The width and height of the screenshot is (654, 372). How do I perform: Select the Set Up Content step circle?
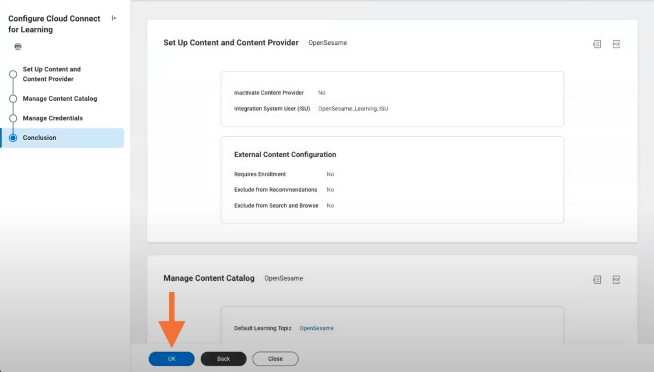13,74
